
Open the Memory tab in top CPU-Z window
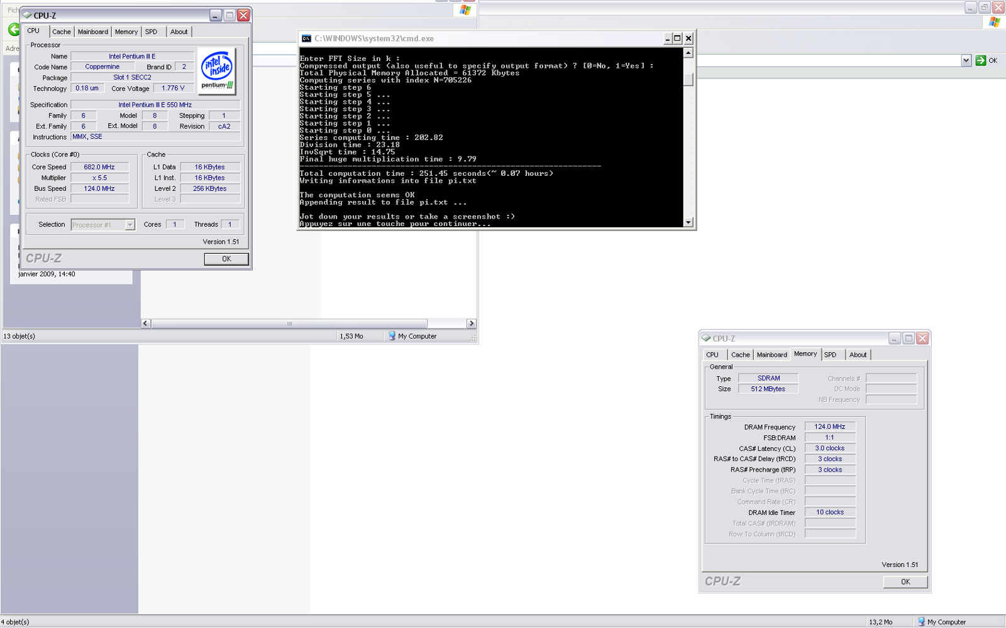coord(126,32)
